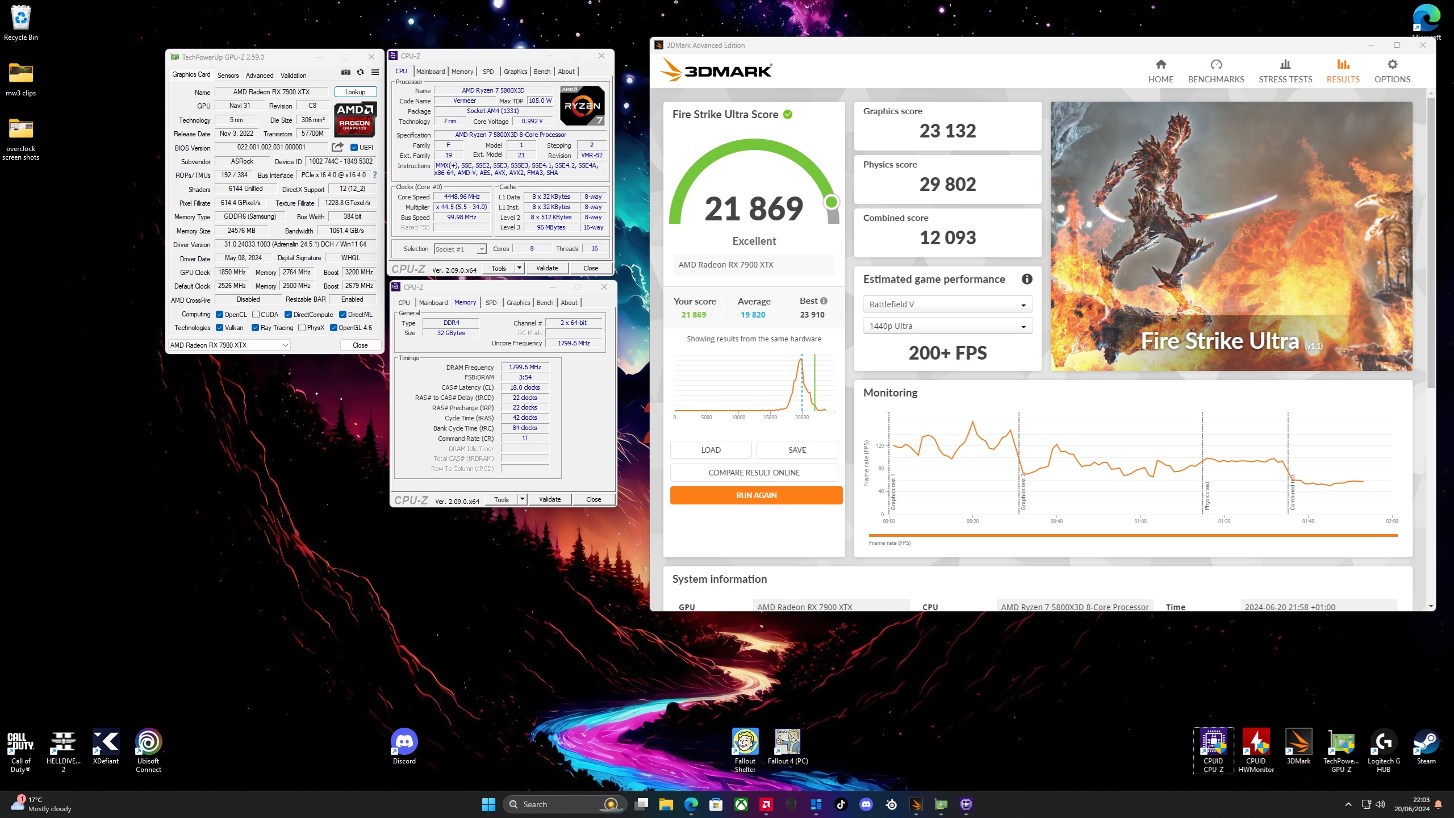This screenshot has height=818, width=1454.
Task: Open the SPD tab in the lower CPU-Z window
Action: [491, 303]
